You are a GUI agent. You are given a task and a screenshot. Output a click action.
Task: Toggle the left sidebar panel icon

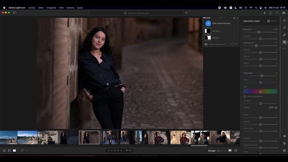tap(15, 13)
